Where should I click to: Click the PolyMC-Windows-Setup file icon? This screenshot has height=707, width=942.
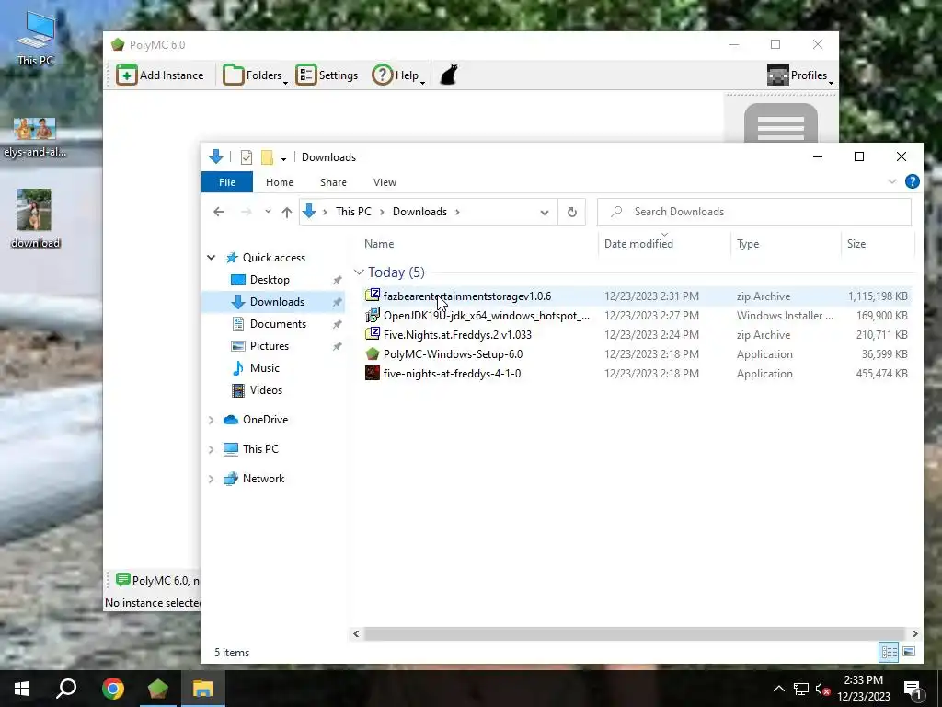pyautogui.click(x=373, y=354)
